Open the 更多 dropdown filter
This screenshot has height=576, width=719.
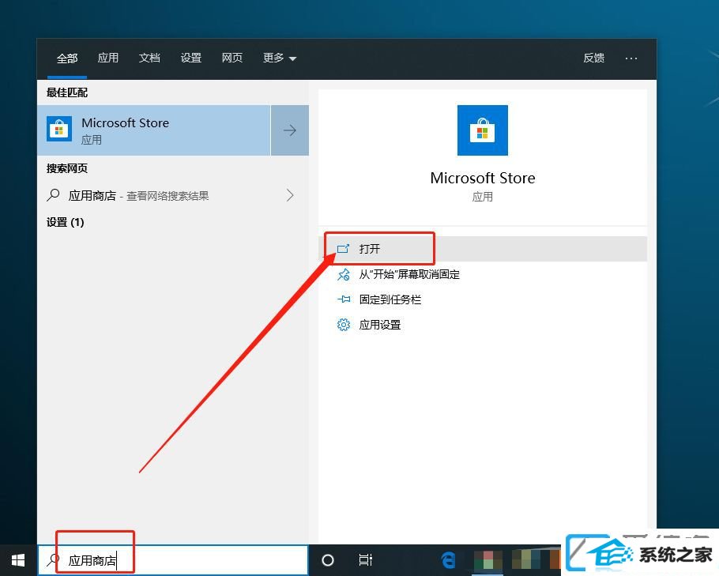click(280, 58)
